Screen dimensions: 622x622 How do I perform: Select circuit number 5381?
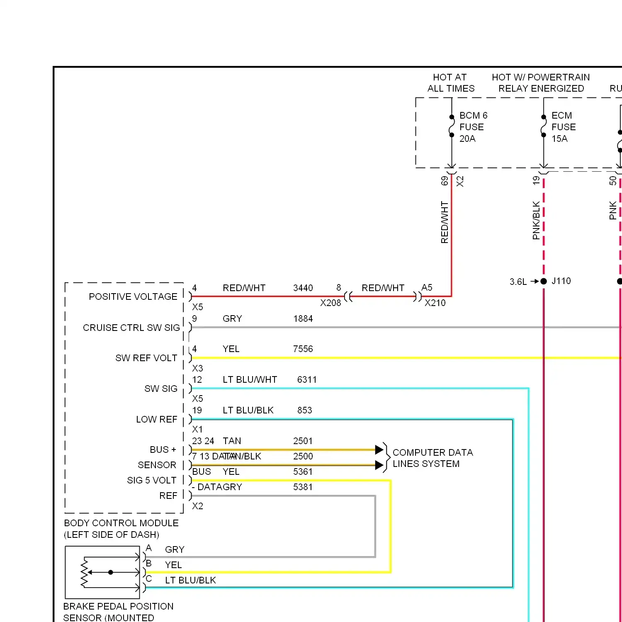303,487
